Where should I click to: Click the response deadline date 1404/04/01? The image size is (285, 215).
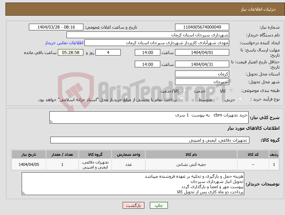tap(202, 53)
